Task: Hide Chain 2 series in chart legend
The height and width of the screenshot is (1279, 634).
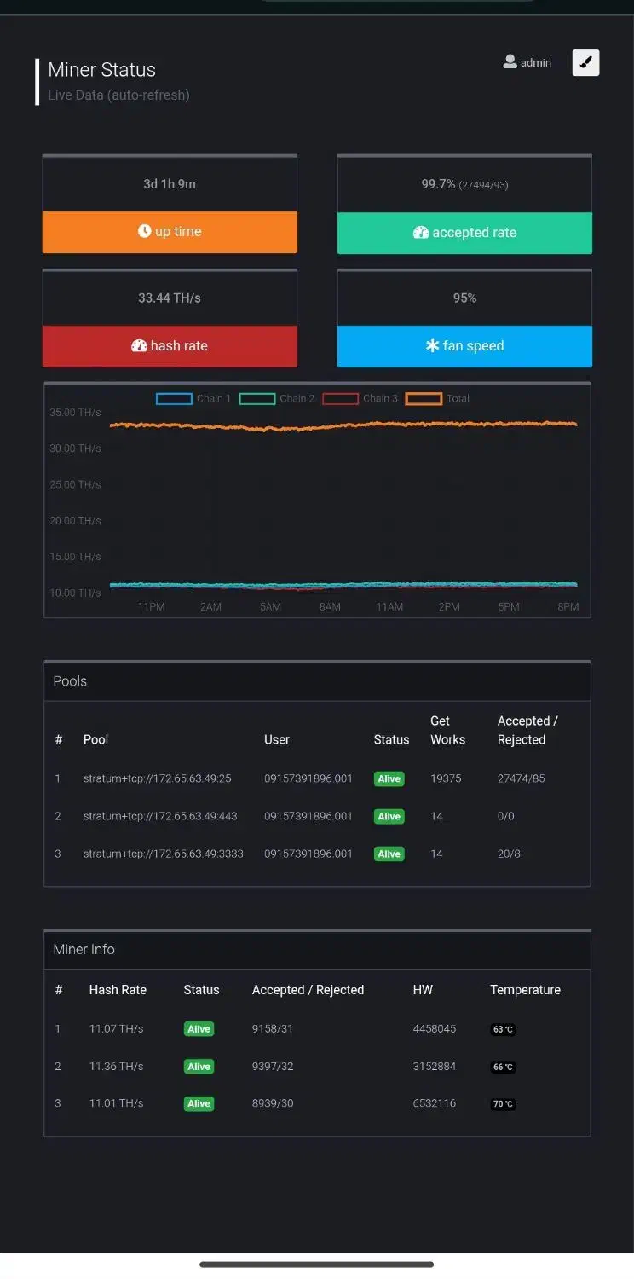Action: click(x=257, y=398)
